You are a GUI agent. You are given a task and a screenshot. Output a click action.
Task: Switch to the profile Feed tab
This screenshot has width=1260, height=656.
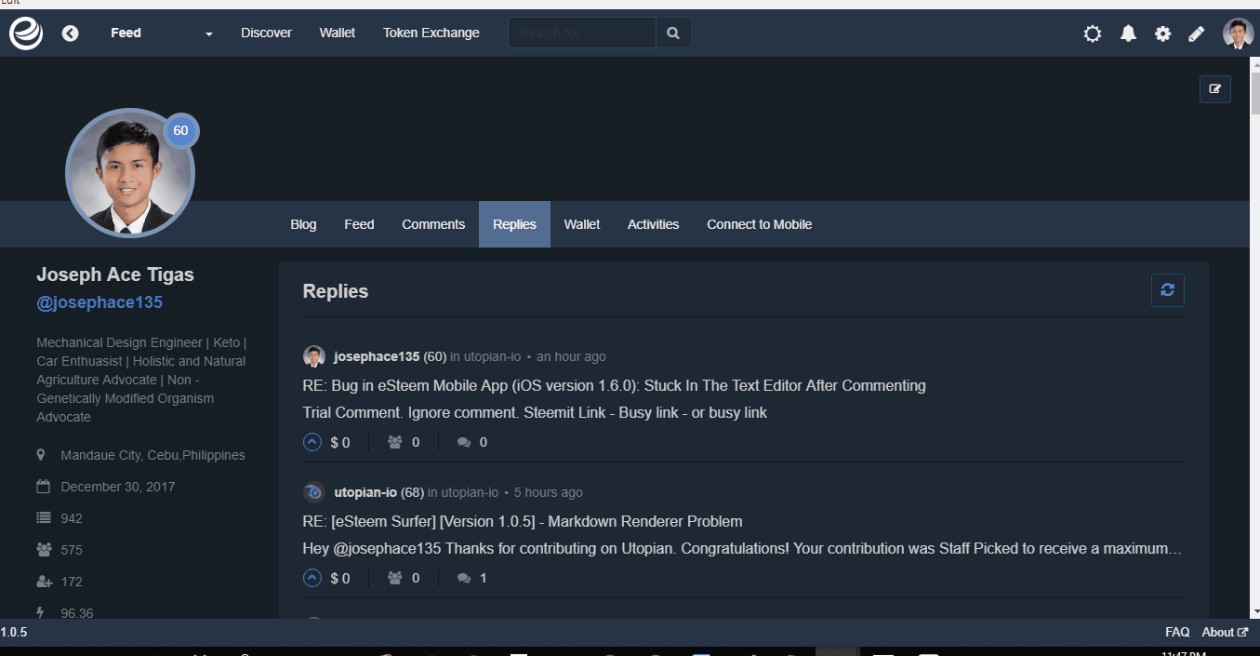[x=359, y=224]
